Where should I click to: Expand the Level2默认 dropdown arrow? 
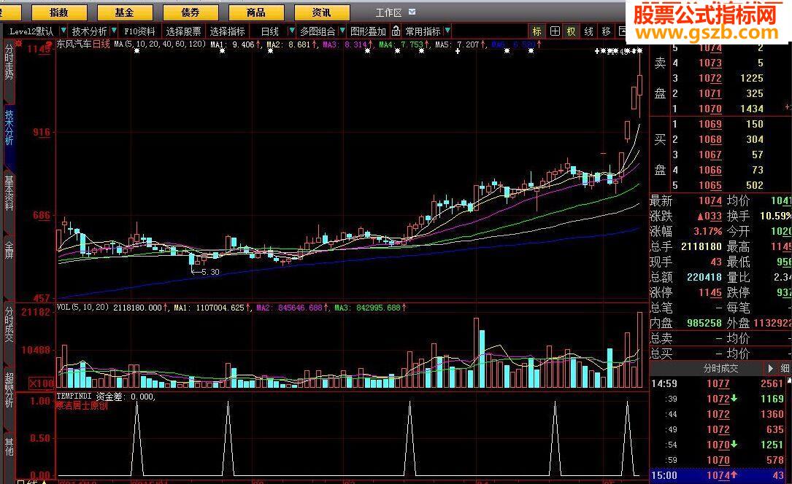(63, 31)
